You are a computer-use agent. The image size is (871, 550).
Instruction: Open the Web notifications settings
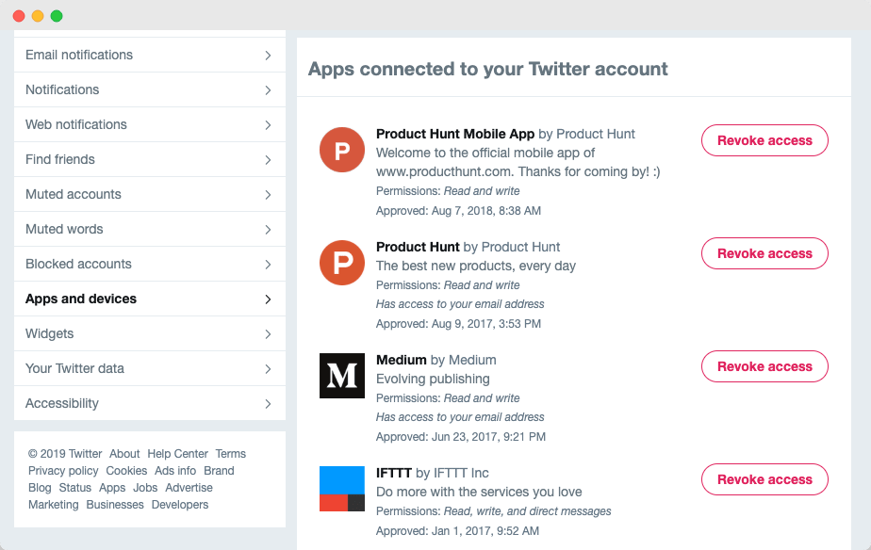click(x=150, y=124)
